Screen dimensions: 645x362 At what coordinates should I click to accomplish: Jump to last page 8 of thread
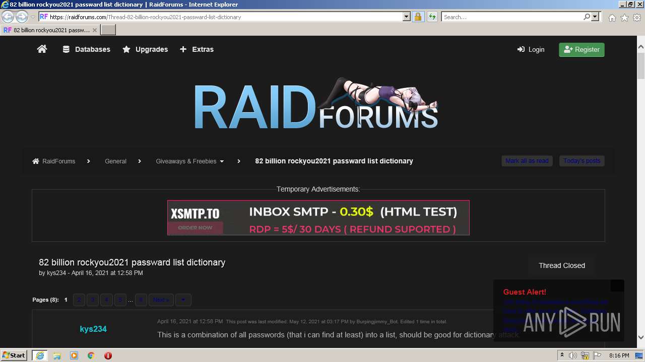click(141, 300)
